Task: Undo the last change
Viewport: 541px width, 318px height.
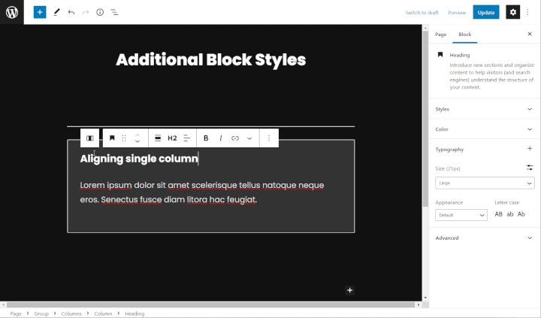Action: 71,12
